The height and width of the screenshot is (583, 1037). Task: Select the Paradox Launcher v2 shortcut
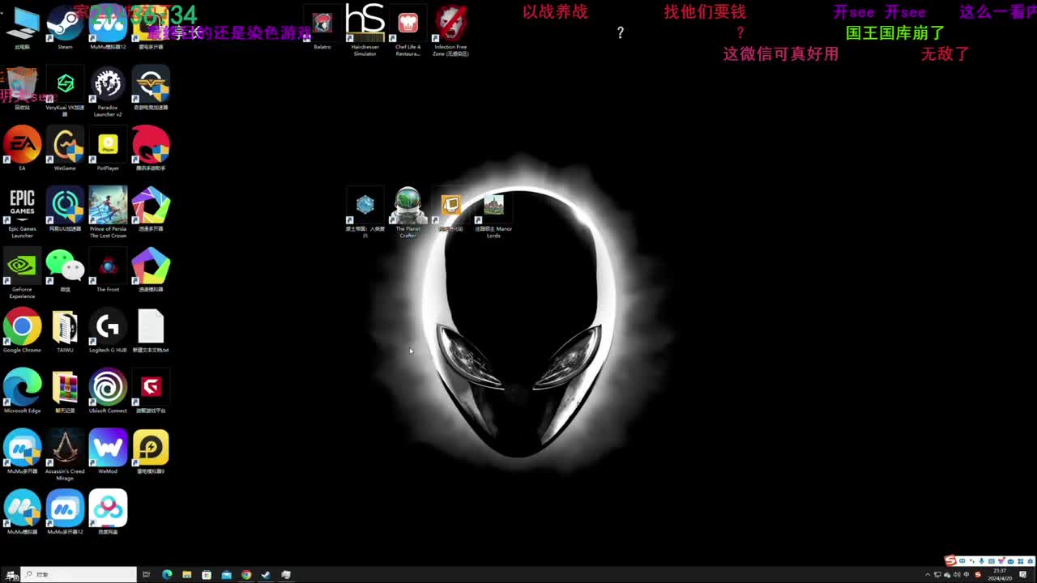[x=108, y=91]
